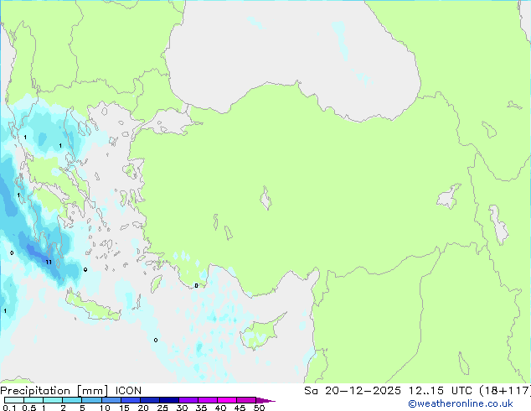The image size is (531, 411).
Task: Click the '0.1' legend scale label
Action: click(x=9, y=408)
